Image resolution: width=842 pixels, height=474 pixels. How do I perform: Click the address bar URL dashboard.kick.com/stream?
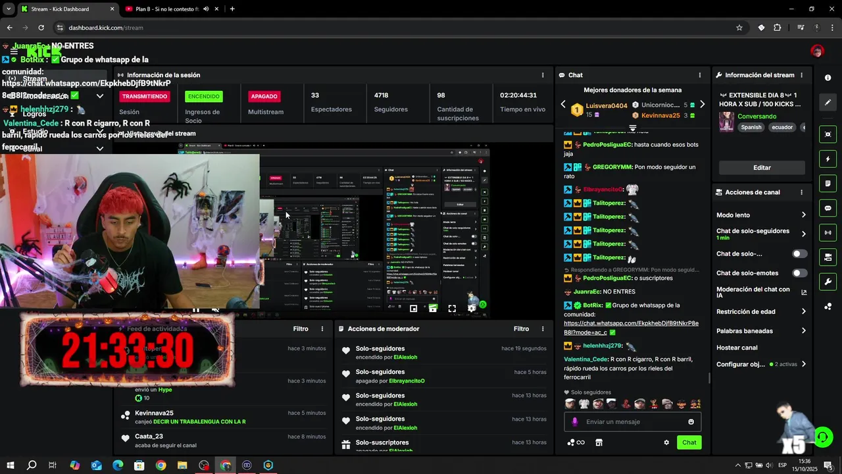click(106, 28)
